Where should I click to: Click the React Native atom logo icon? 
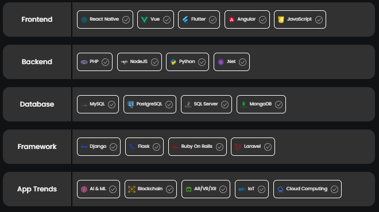[84, 19]
